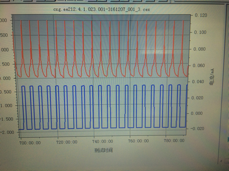Select the 测试时间 axis title
The image size is (229, 171).
click(x=103, y=150)
